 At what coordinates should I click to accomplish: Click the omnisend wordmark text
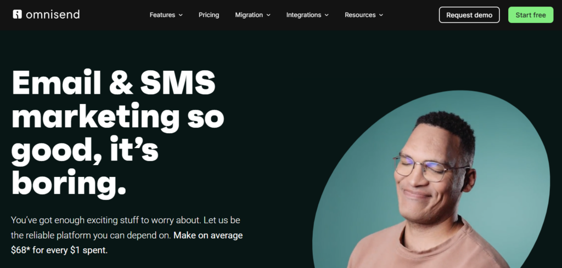[53, 14]
